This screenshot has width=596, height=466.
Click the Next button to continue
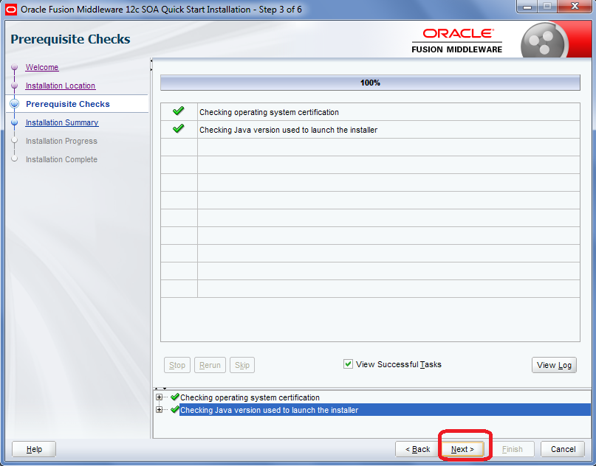[463, 448]
